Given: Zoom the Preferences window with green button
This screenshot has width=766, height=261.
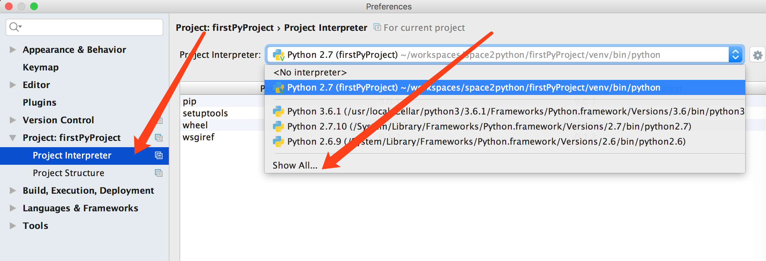Looking at the screenshot, I should (34, 6).
